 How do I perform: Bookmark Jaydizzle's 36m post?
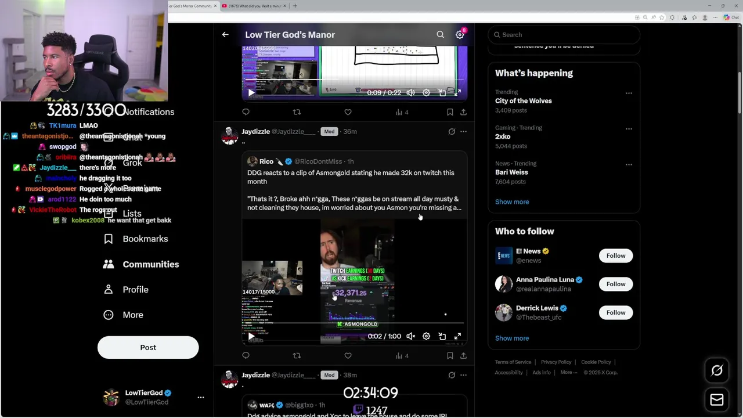450,356
